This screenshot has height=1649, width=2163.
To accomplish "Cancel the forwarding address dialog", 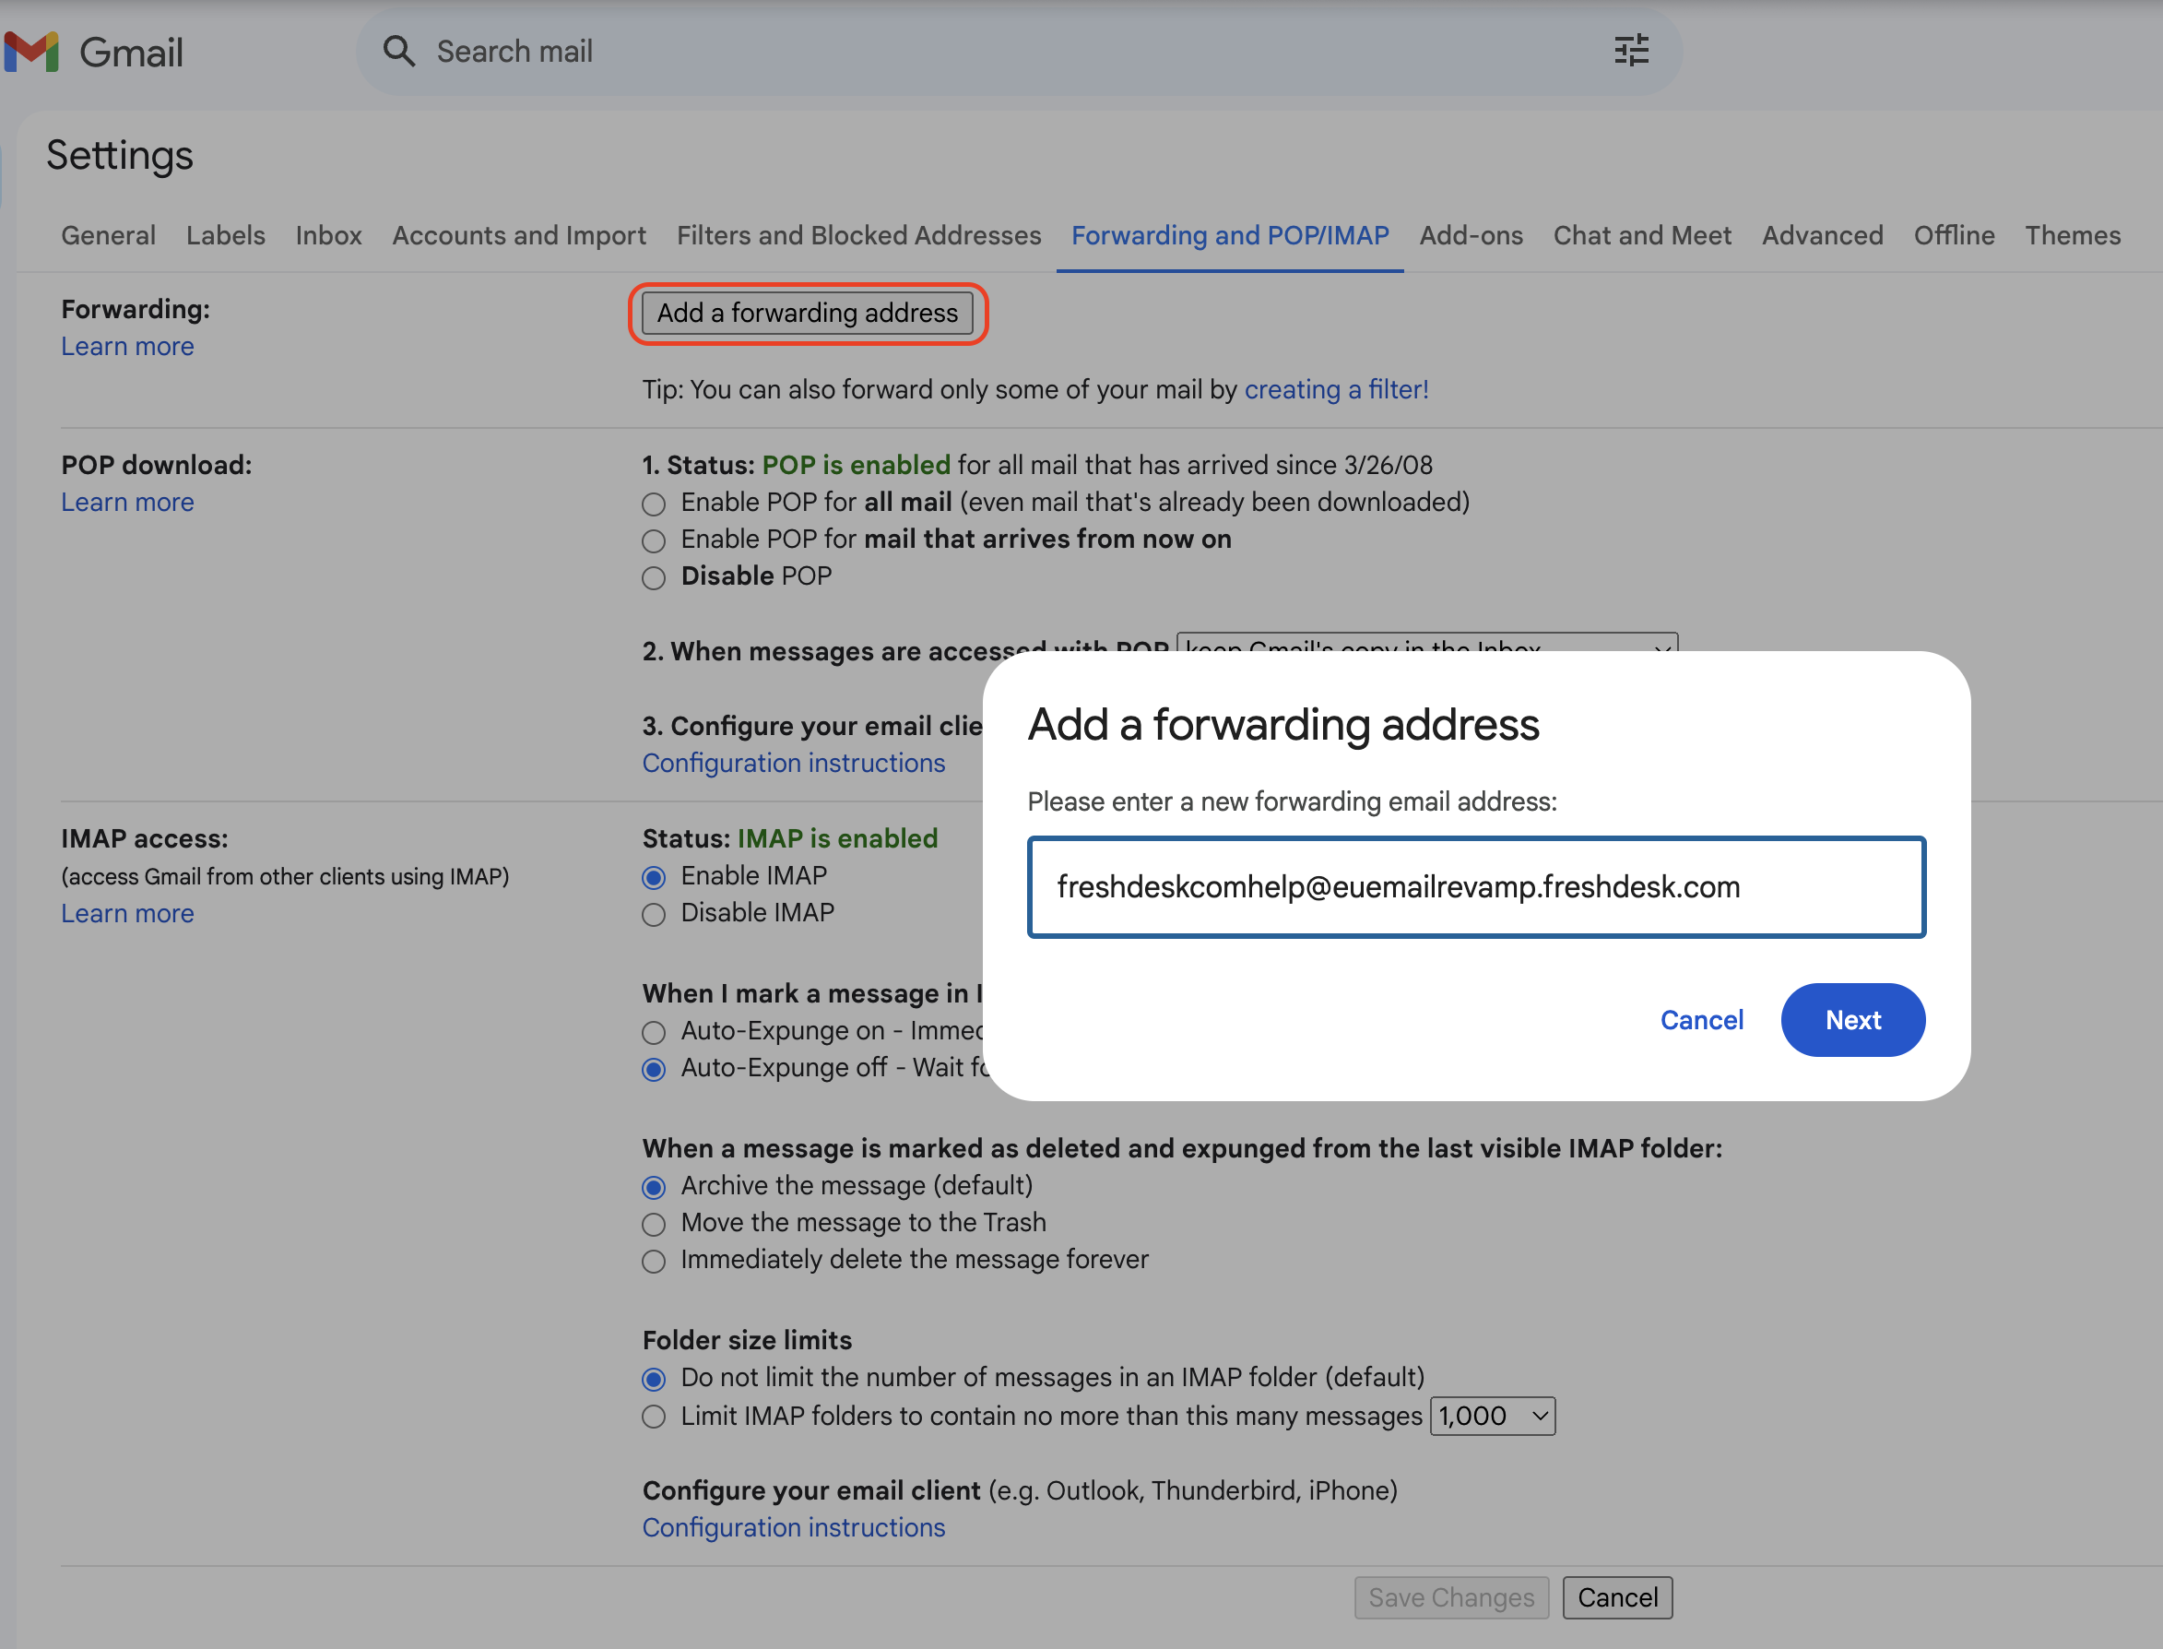I will [x=1701, y=1020].
